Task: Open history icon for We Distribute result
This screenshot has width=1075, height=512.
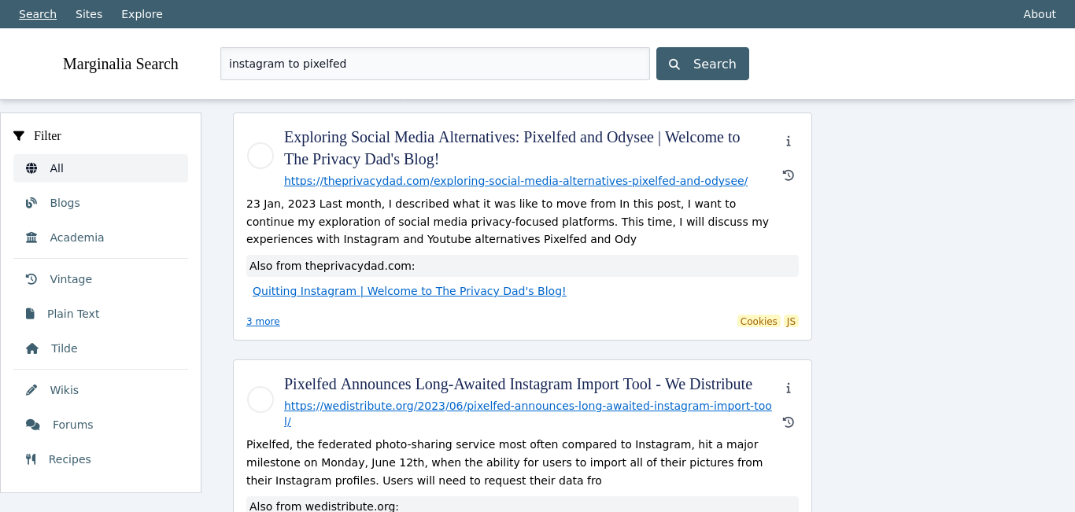Action: point(789,422)
